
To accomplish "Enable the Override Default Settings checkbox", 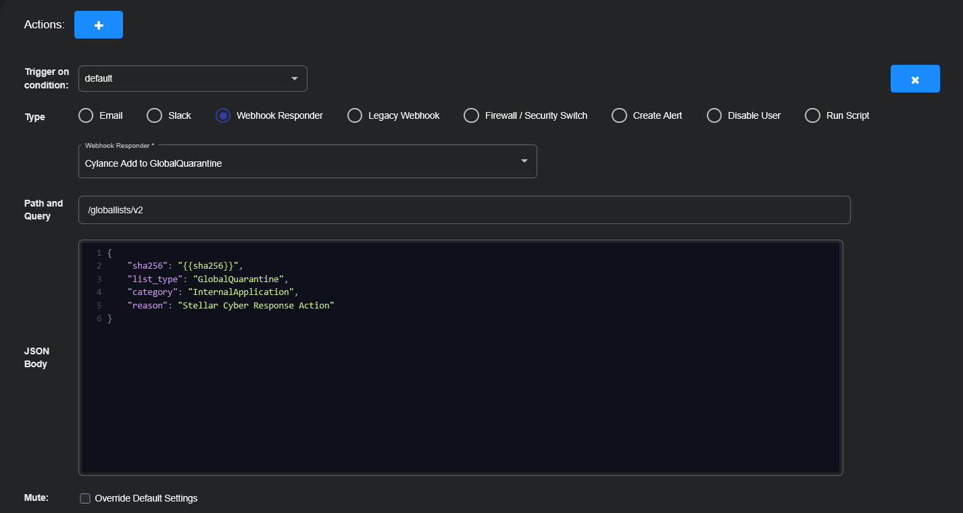I will [85, 498].
